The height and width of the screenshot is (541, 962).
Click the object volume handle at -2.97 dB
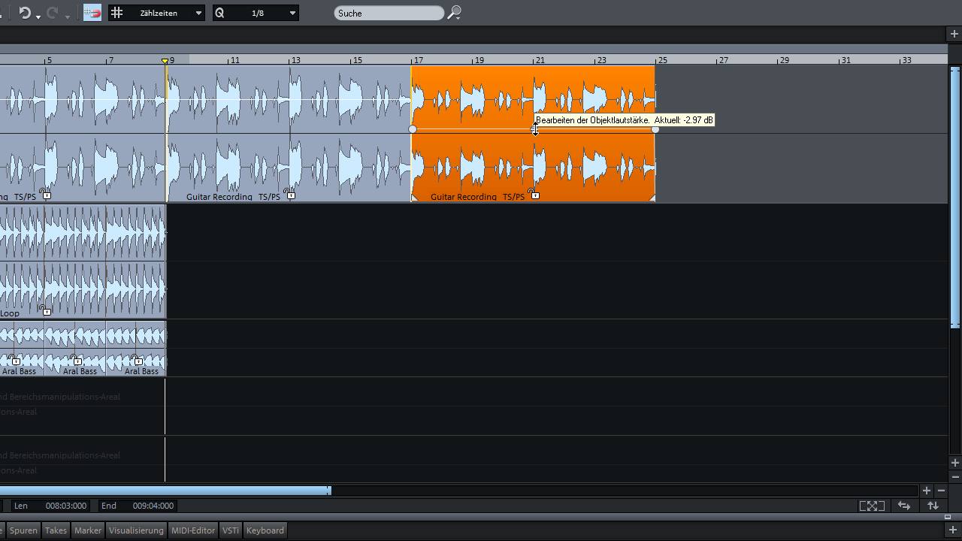pos(534,129)
